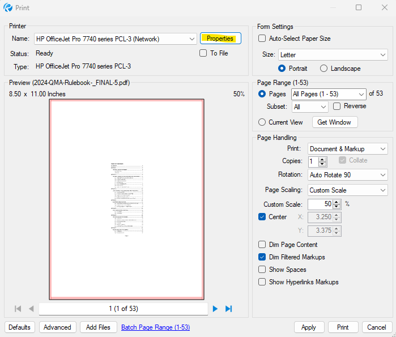Close the Print dialog window
The height and width of the screenshot is (337, 396).
pos(385,7)
